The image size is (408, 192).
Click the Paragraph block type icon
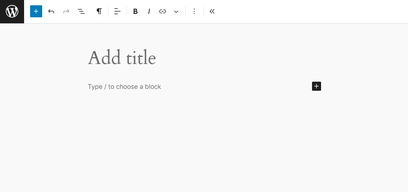click(x=99, y=11)
